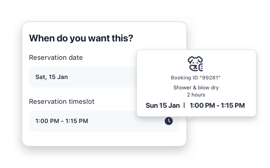
Task: Click the vertical divider on the booking card
Action: (184, 105)
